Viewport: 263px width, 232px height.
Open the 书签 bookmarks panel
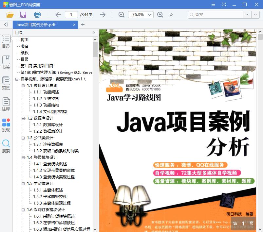[x=6, y=62]
